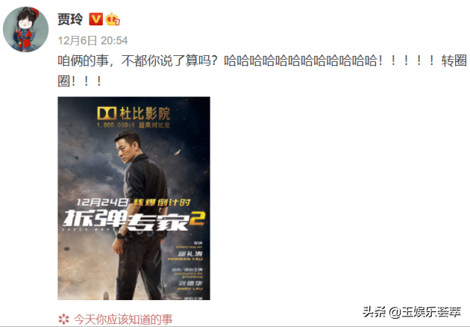Click the 杜比影院 heading on poster
The image size is (470, 327).
(145, 113)
